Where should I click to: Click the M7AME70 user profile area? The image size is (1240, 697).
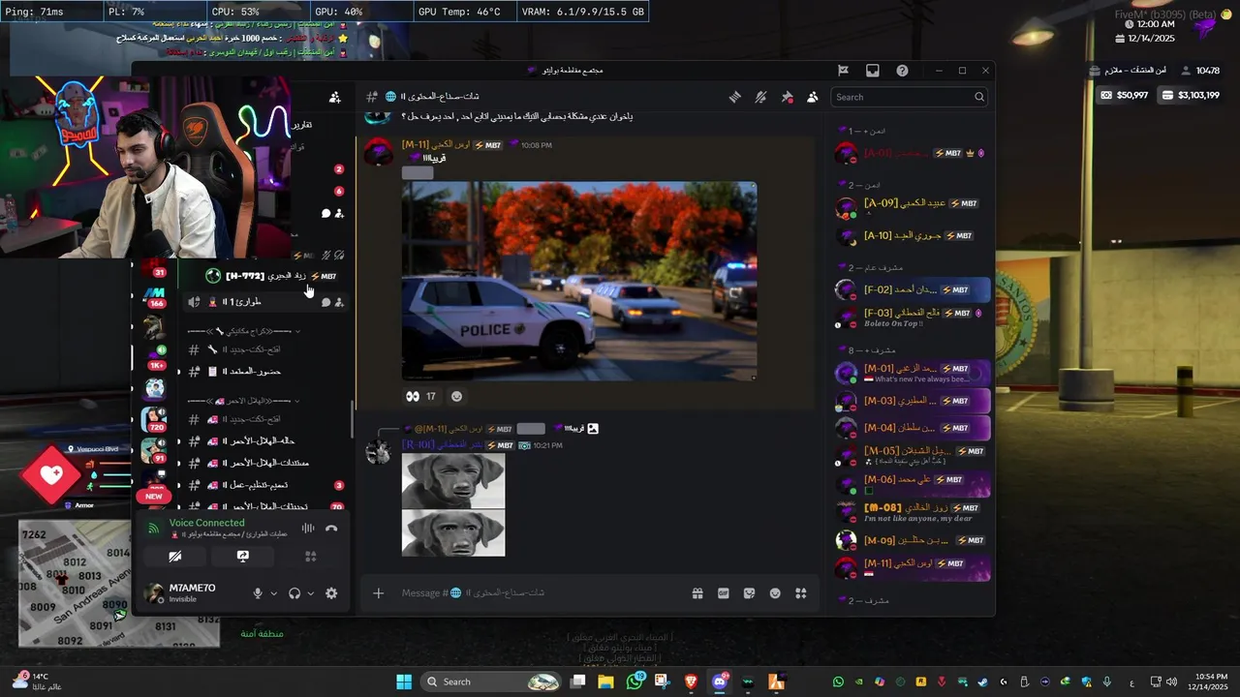(192, 593)
